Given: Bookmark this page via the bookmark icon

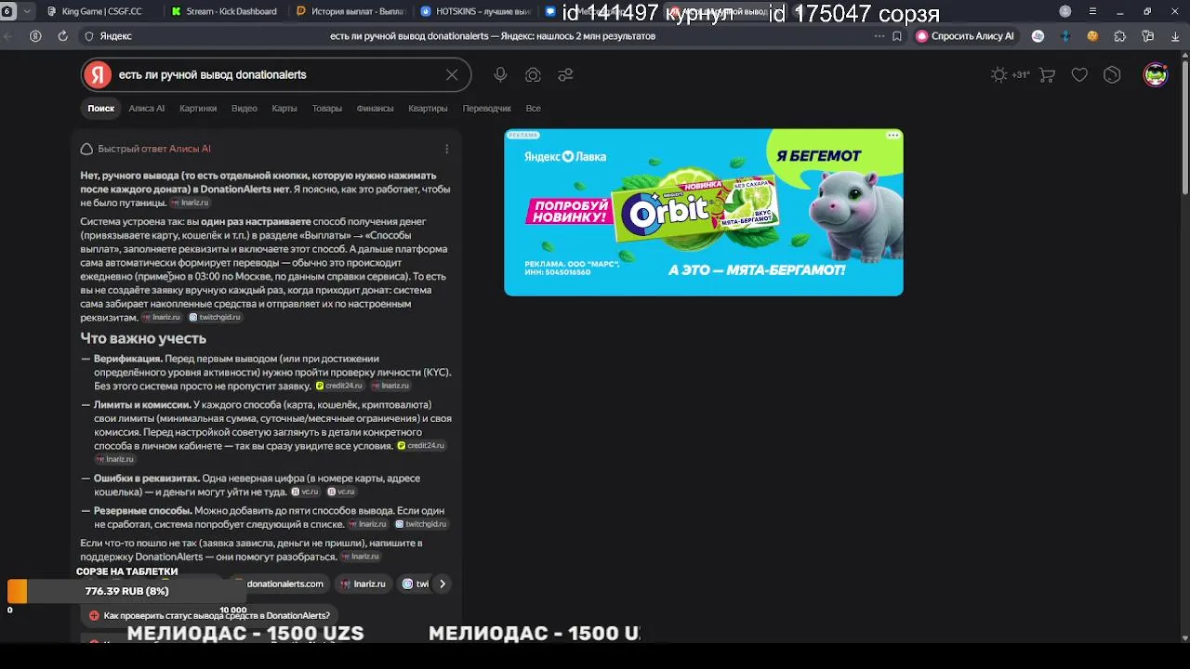Looking at the screenshot, I should tap(897, 36).
